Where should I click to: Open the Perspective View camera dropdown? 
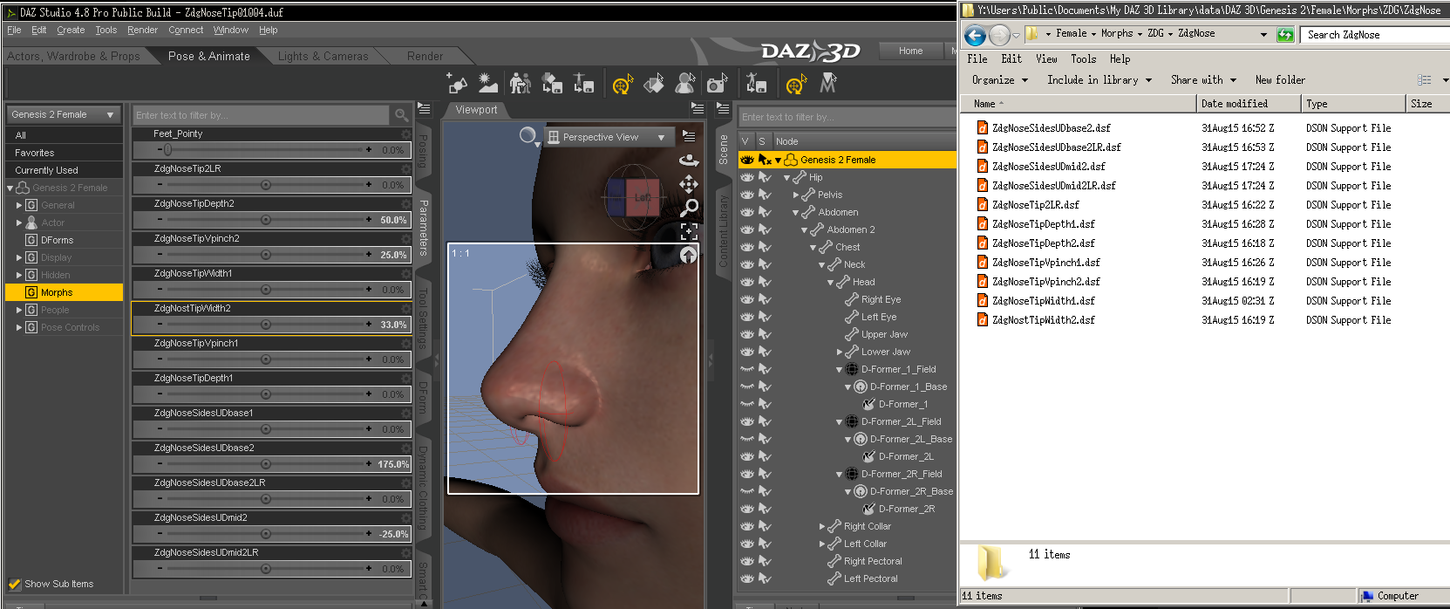[609, 137]
